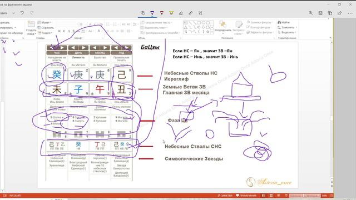The image size is (356, 200).
Task: Click the БаЦзы slide title
Action: tap(150, 47)
